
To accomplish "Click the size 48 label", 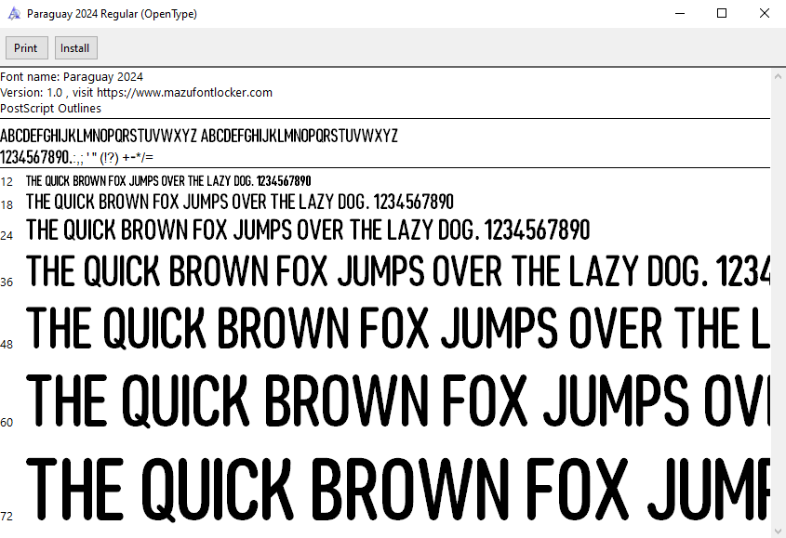I will click(7, 344).
